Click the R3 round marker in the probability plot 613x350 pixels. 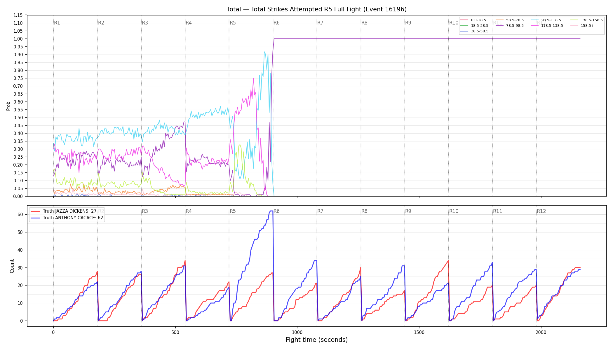(x=145, y=23)
